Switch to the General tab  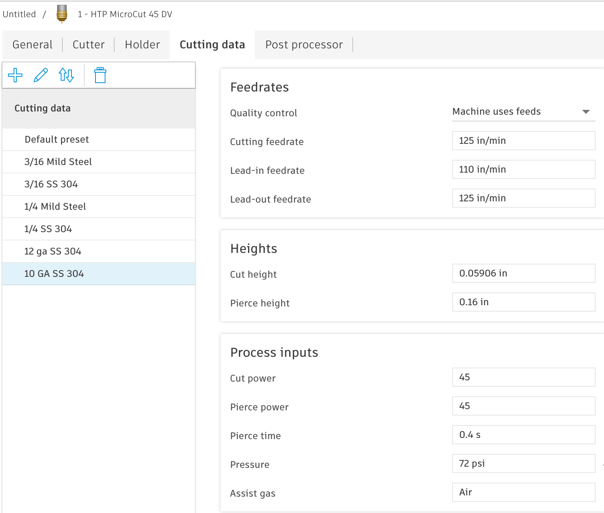[x=32, y=45]
